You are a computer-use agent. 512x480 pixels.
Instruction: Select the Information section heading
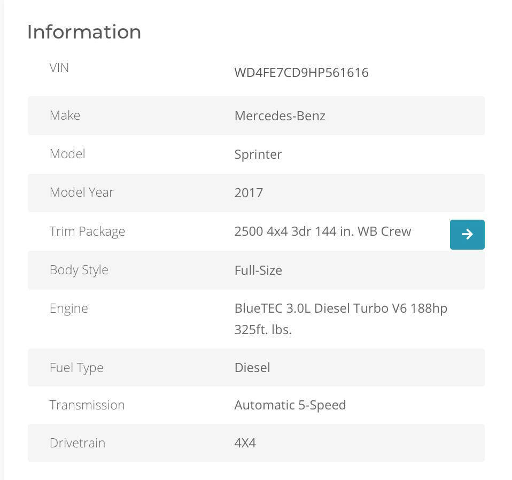[84, 32]
